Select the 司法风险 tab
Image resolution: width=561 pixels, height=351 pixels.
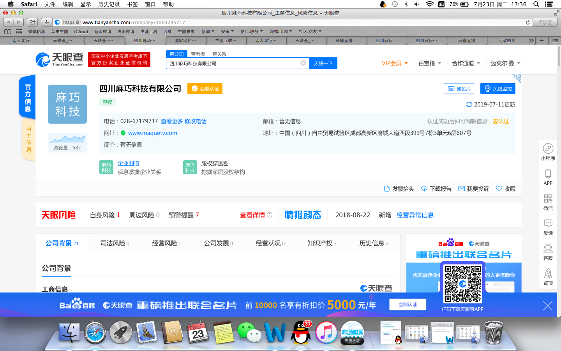115,243
